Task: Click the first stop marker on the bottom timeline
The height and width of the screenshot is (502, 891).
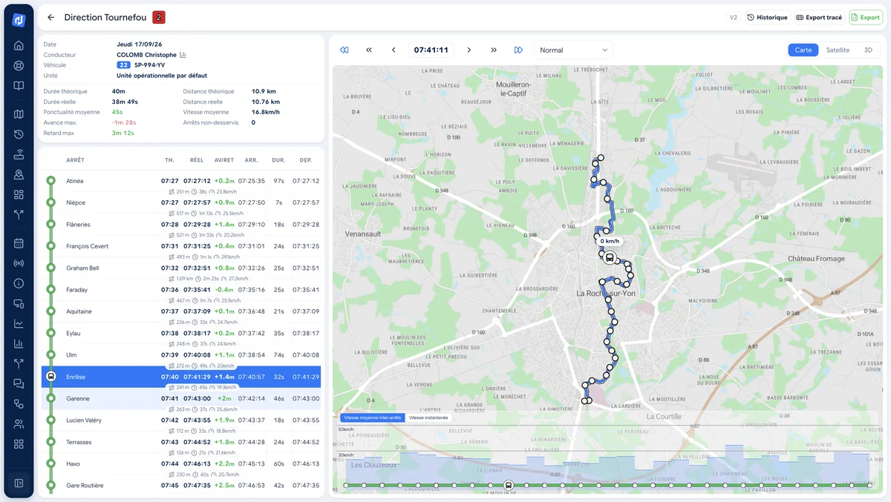Action: 345,486
